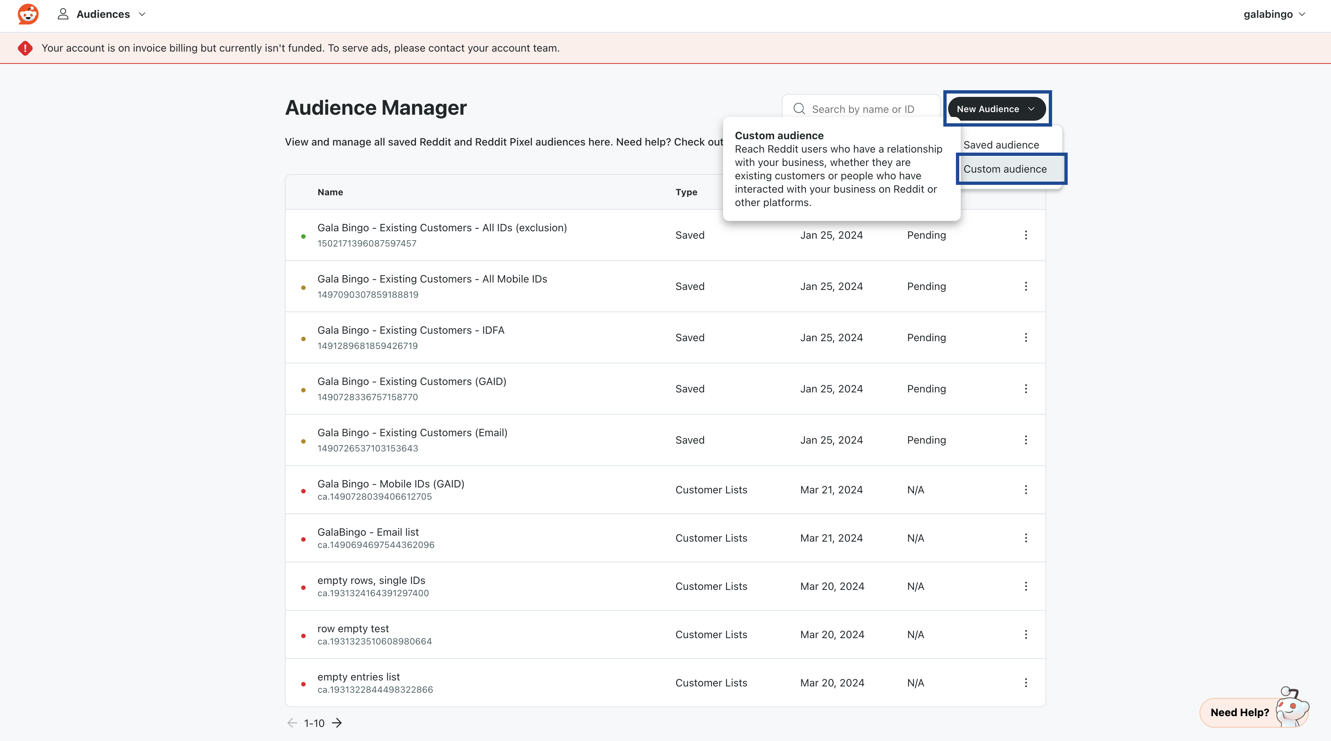Open Gala Bingo - Existing Customers (Email) audience
Viewport: 1331px width, 741px height.
(x=412, y=433)
